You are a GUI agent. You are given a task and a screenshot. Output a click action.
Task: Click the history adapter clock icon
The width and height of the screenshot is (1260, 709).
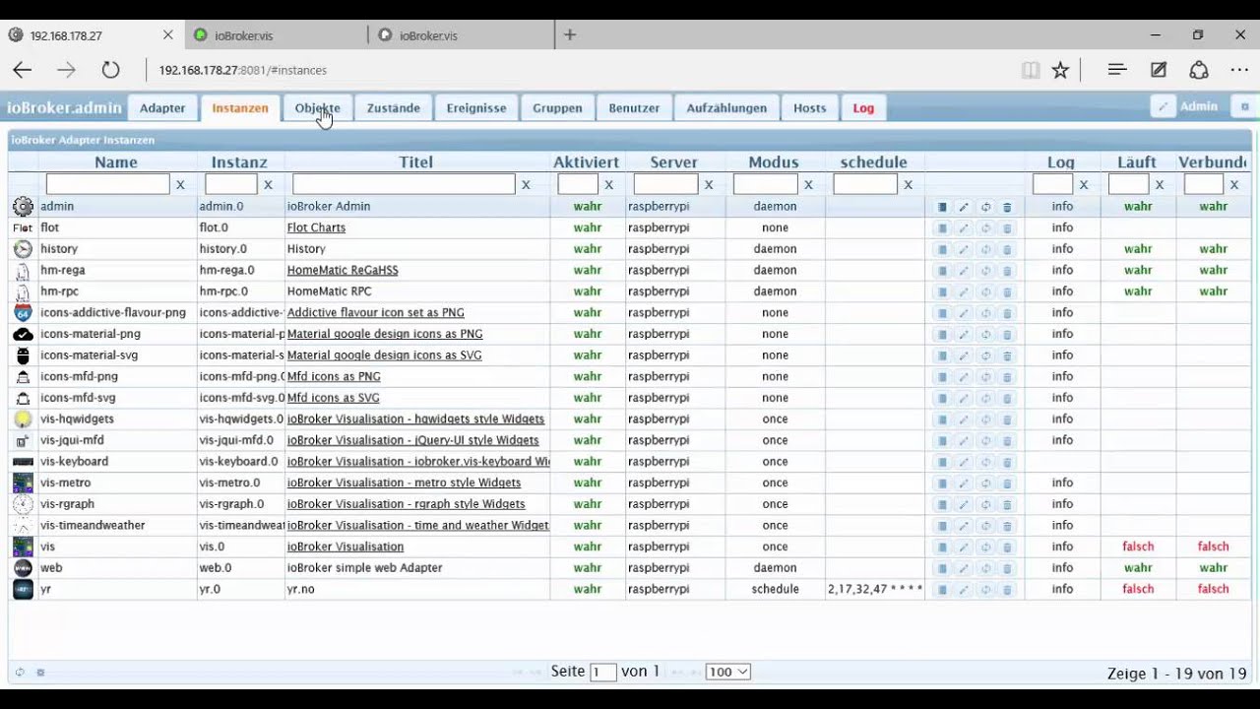pos(23,249)
